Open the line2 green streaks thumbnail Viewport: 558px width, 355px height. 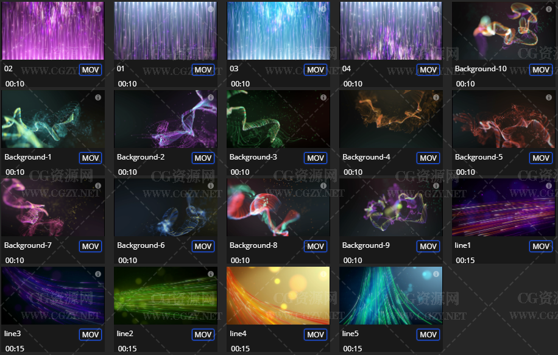coord(166,295)
